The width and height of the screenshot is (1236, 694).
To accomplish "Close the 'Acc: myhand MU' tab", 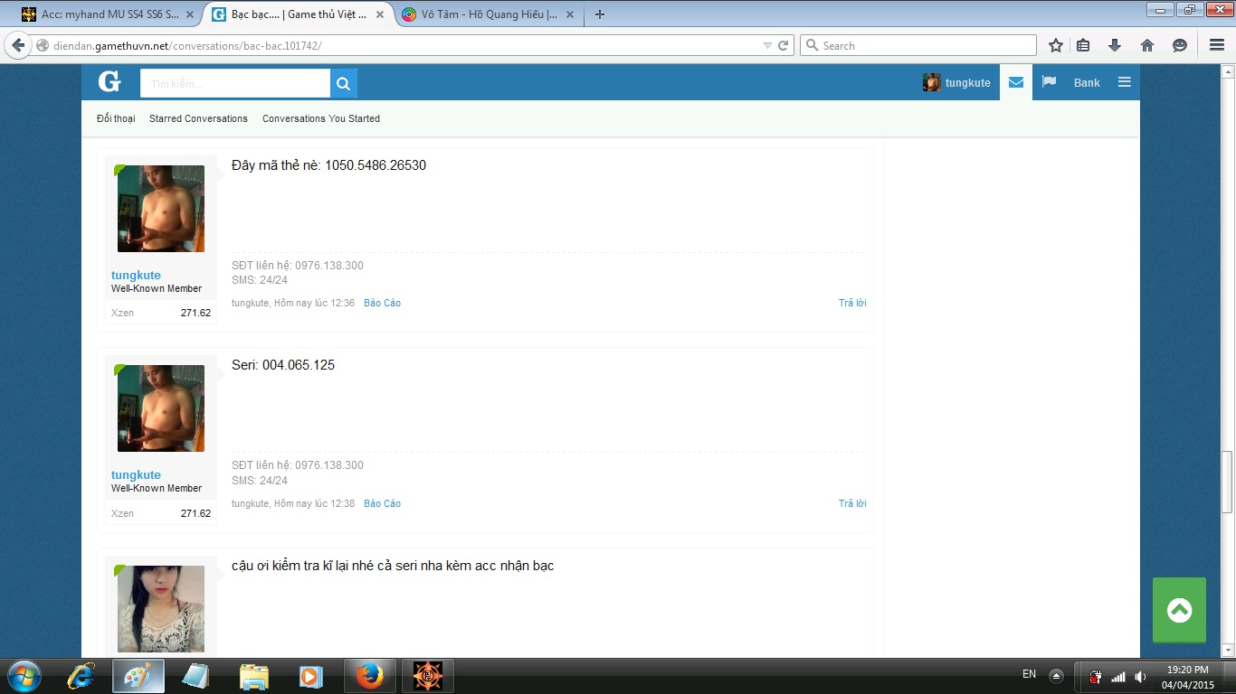I will coord(190,14).
